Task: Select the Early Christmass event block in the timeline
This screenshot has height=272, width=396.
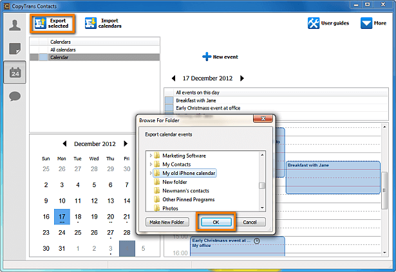Action: [238, 246]
